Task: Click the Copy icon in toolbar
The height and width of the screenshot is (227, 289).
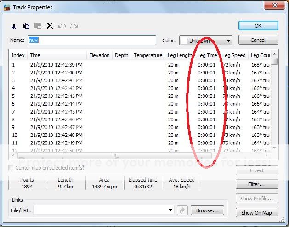Action: (x=26, y=26)
